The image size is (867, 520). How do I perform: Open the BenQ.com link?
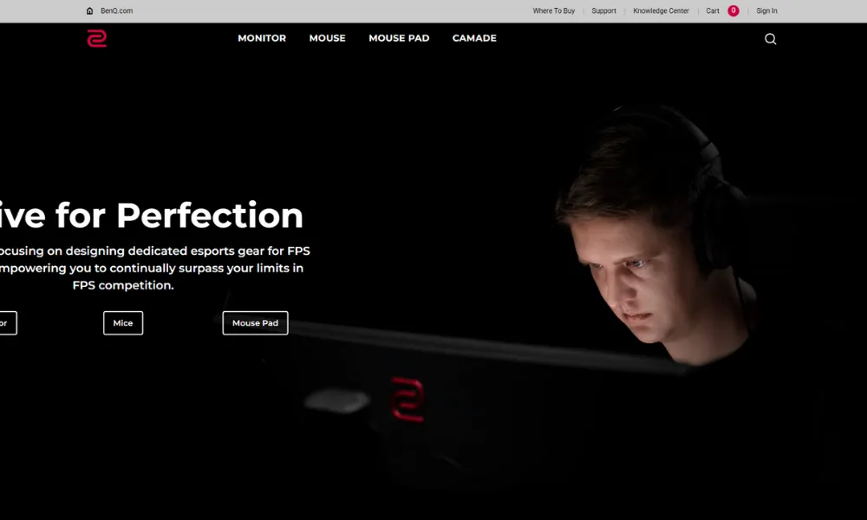click(117, 10)
